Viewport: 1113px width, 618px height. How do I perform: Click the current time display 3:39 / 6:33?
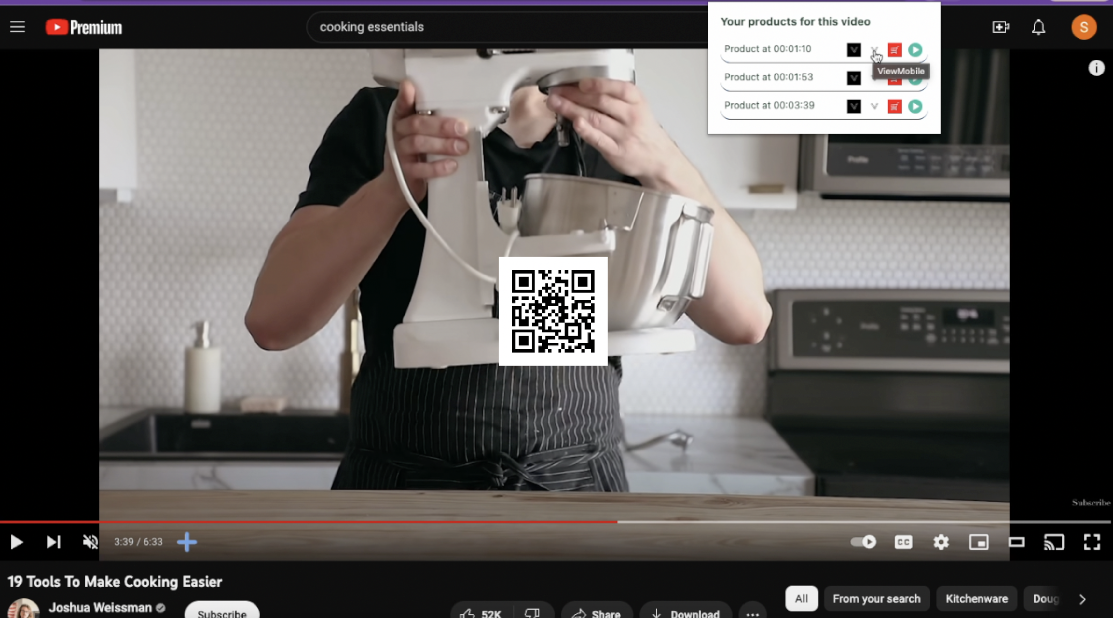coord(138,542)
